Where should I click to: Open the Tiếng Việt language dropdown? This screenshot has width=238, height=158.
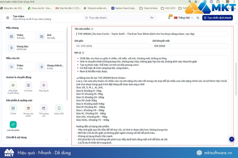click(x=184, y=18)
